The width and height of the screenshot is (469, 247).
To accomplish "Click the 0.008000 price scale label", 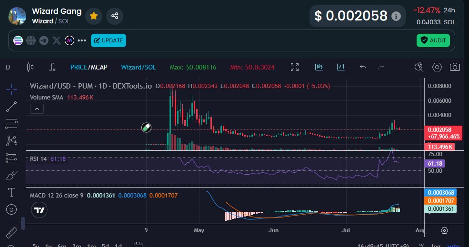I will pyautogui.click(x=439, y=86).
